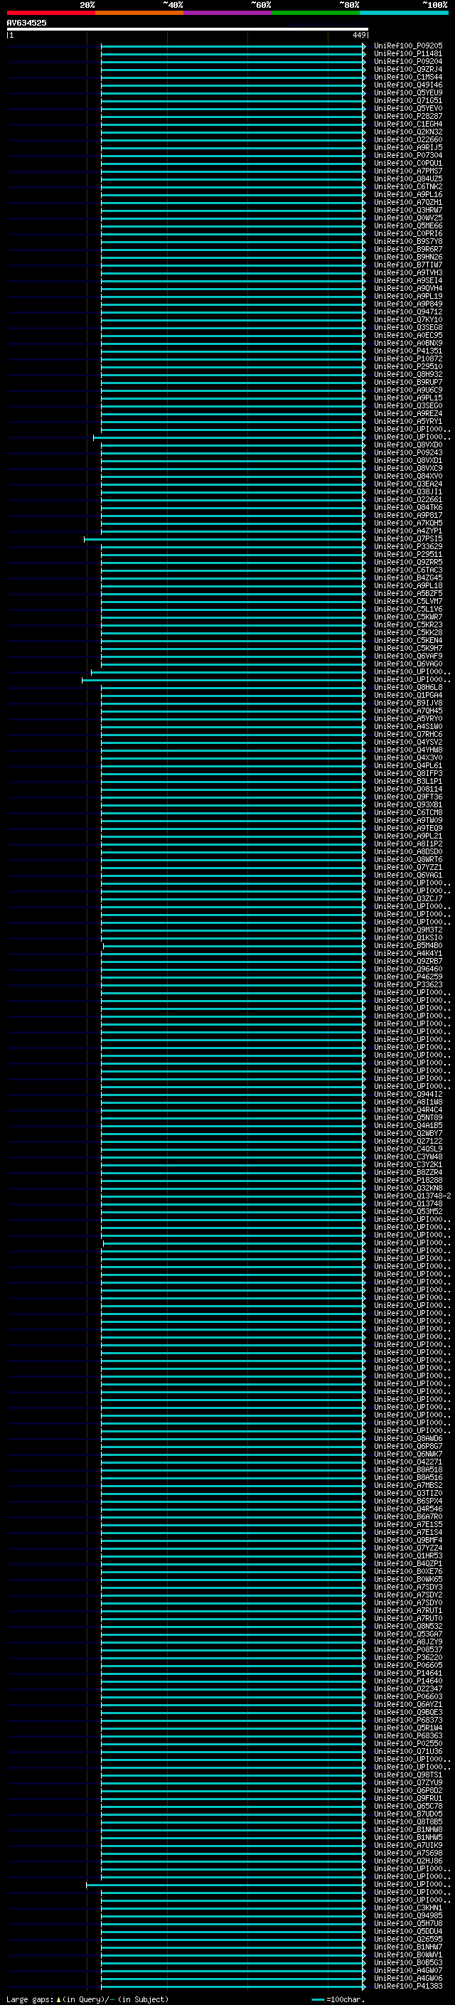The width and height of the screenshot is (455, 2005).
Task: Click the green ~80% identity legend segment
Action: click(x=316, y=13)
